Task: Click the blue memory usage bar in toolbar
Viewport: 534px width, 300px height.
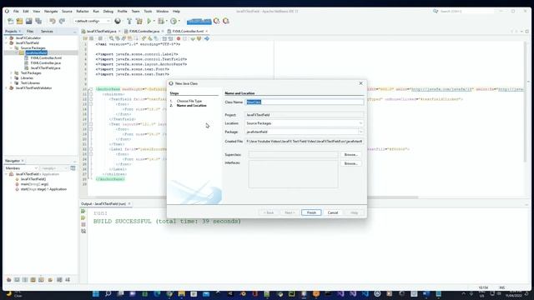Action: click(199, 22)
